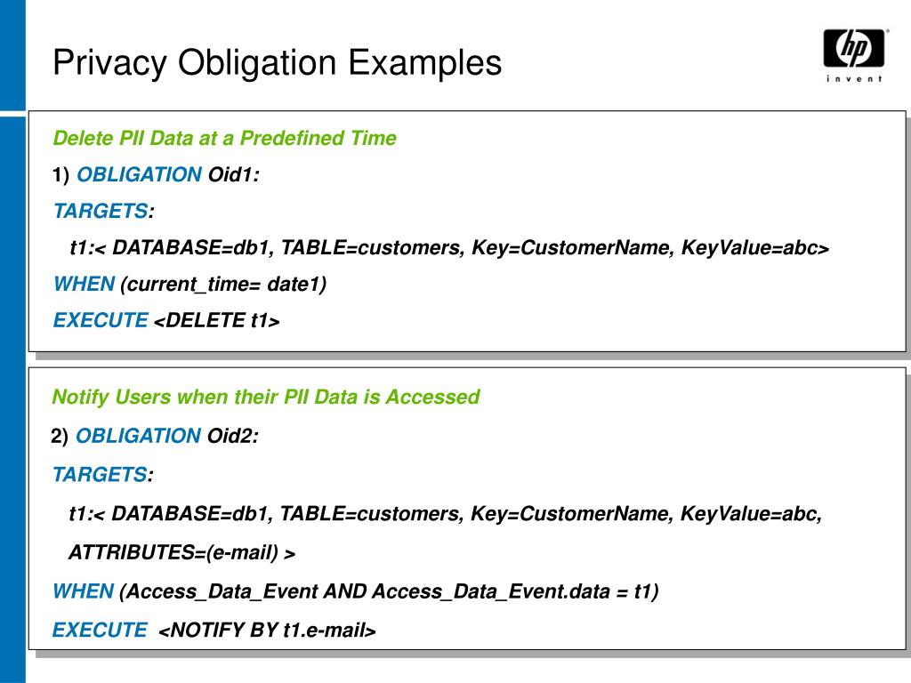The height and width of the screenshot is (683, 911).
Task: Click the target line ending with "KeyValue=abc,"
Action: pyautogui.click(x=445, y=514)
